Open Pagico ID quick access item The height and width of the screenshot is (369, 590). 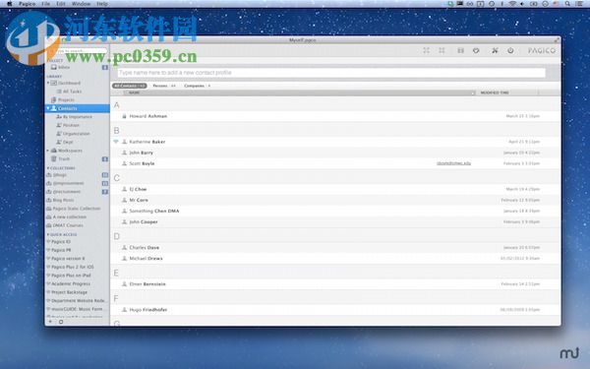[61, 242]
